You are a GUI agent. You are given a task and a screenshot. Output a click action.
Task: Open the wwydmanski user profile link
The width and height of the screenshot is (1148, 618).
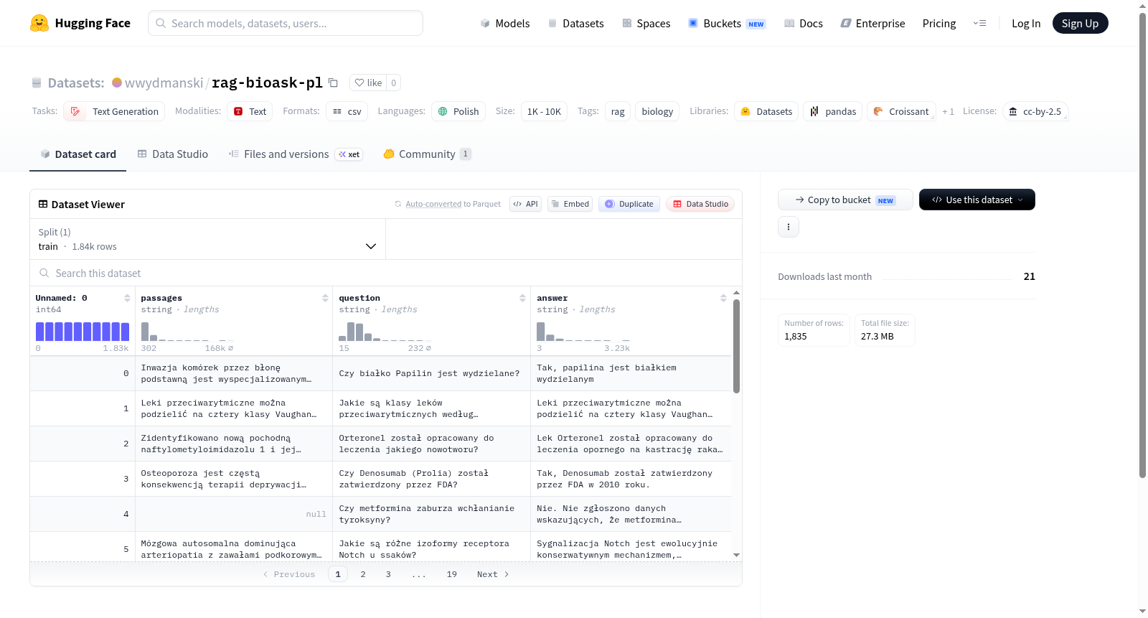pos(164,83)
